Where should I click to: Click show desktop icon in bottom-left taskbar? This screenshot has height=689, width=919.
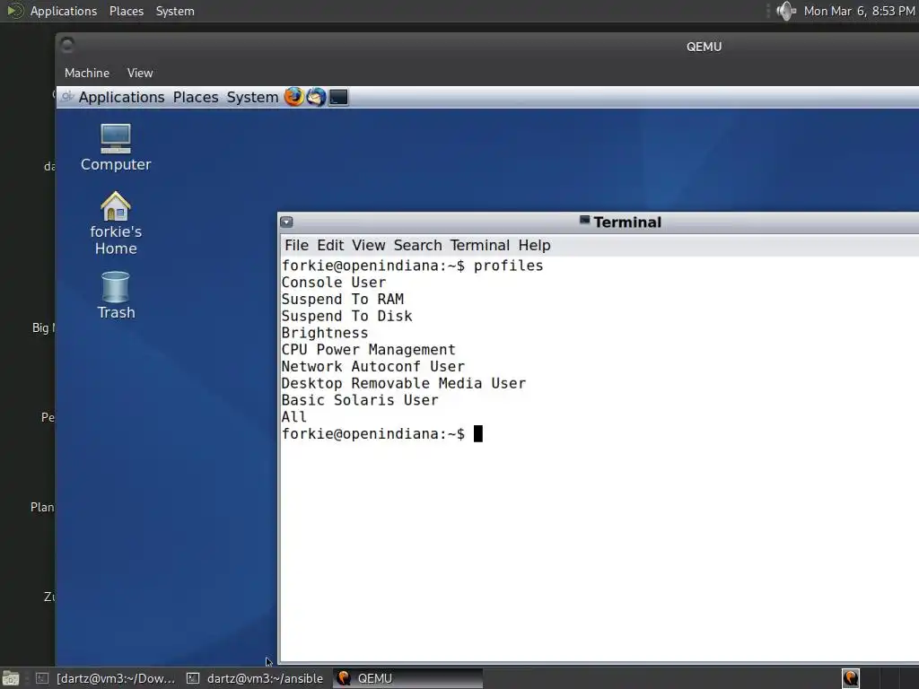coord(11,678)
